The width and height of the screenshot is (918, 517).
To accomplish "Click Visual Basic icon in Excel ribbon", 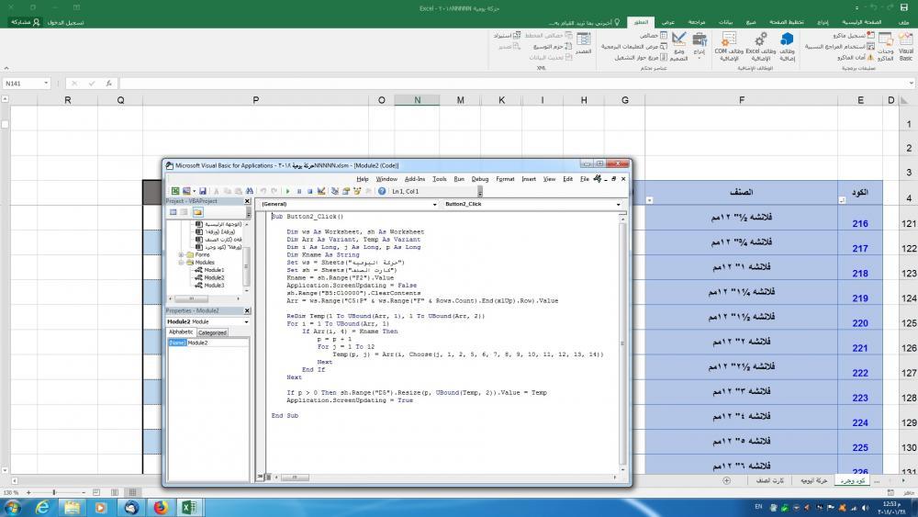I will [x=906, y=46].
